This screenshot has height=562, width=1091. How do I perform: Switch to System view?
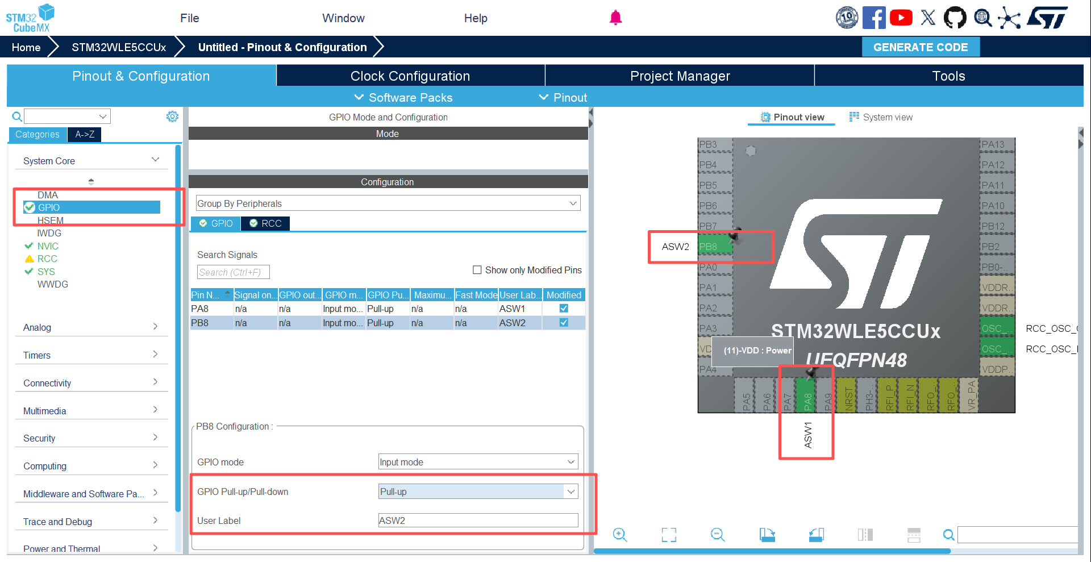point(881,117)
